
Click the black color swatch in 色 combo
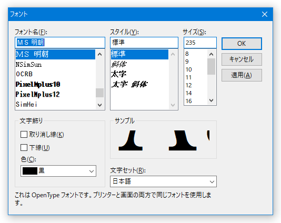coord(30,171)
